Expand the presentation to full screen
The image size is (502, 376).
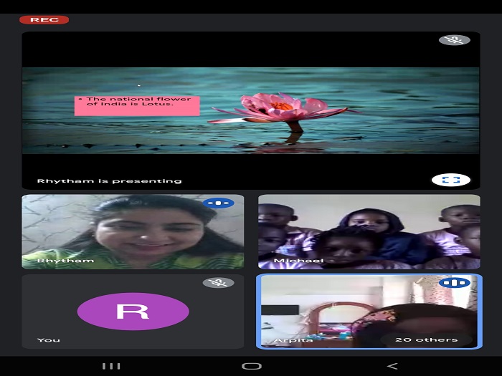tap(451, 180)
